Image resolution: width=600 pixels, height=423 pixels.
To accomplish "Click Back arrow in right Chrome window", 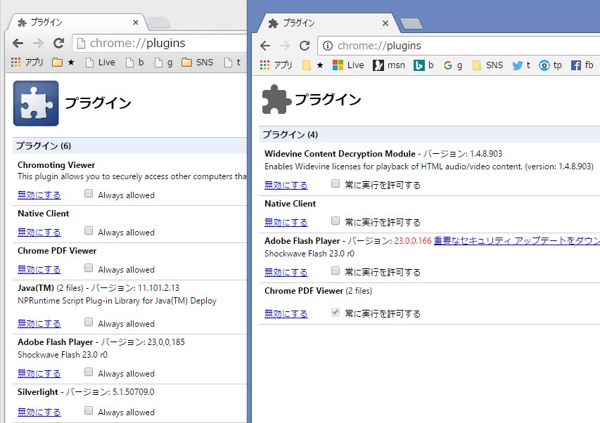I will pos(265,46).
